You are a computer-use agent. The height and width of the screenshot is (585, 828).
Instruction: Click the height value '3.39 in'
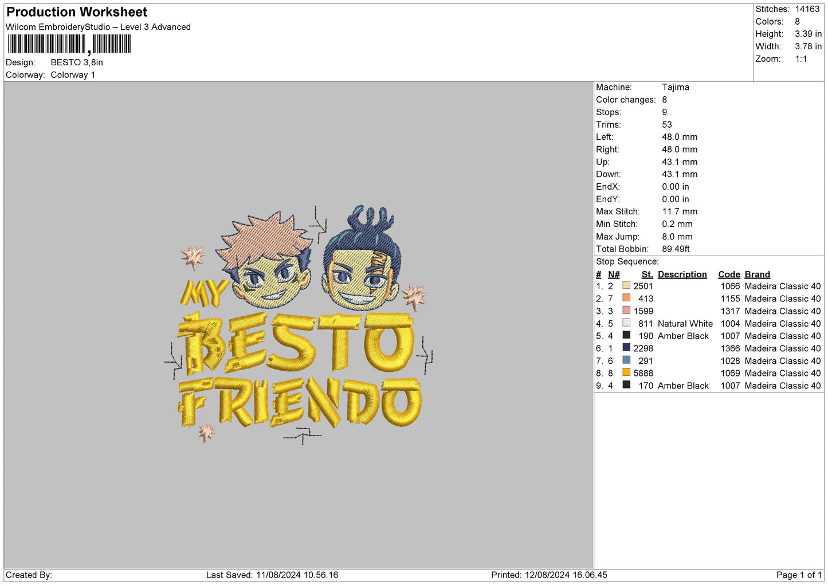[x=808, y=34]
